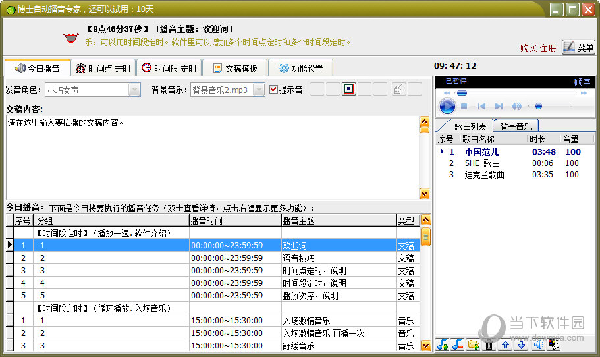Click the trash can delete icon
The image size is (600, 357).
tap(489, 345)
